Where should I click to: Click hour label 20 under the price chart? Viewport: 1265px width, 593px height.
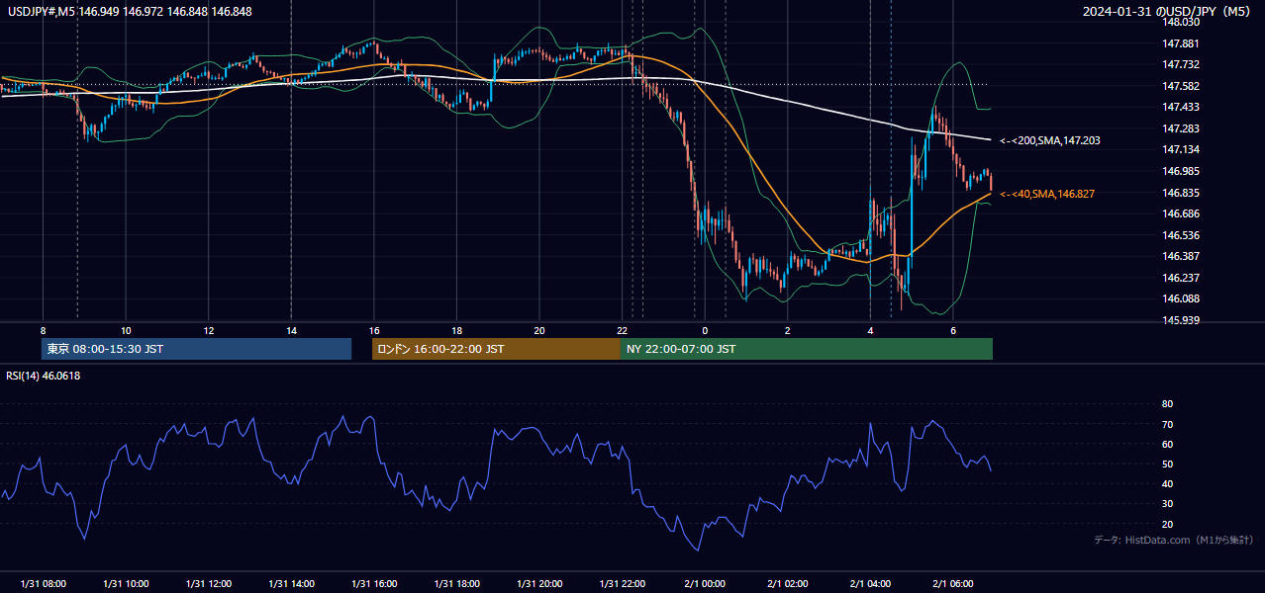[x=539, y=330]
